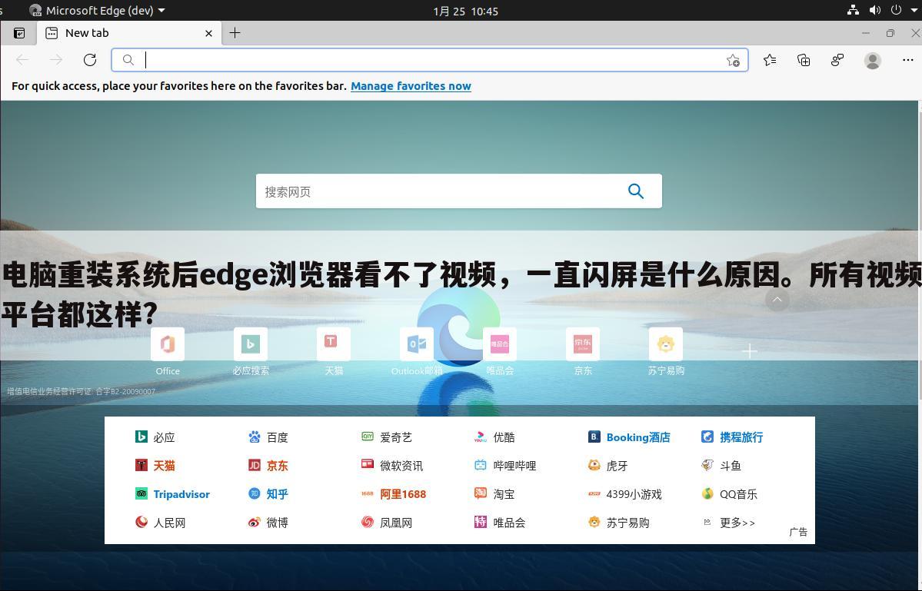Open a new browser tab

click(x=235, y=33)
